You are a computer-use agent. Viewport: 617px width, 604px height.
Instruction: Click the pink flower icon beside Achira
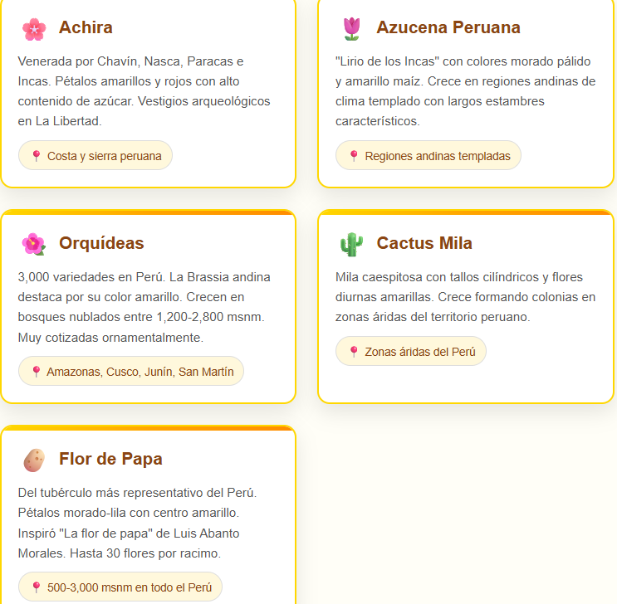[34, 29]
